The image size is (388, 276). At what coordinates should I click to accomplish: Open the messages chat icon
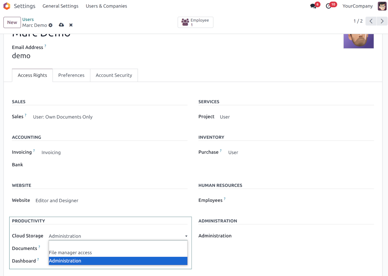[313, 6]
